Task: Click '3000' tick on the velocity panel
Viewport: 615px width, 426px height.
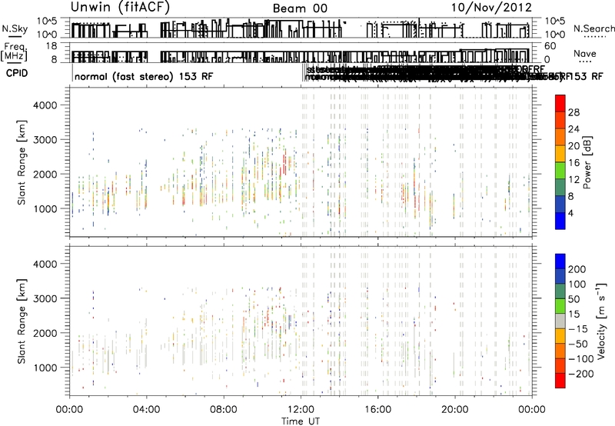Action: [45, 298]
